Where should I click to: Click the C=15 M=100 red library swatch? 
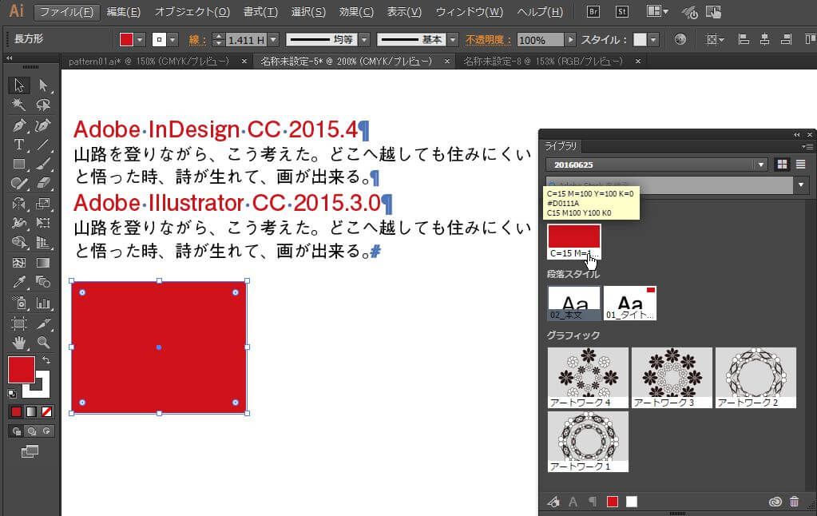coord(573,242)
